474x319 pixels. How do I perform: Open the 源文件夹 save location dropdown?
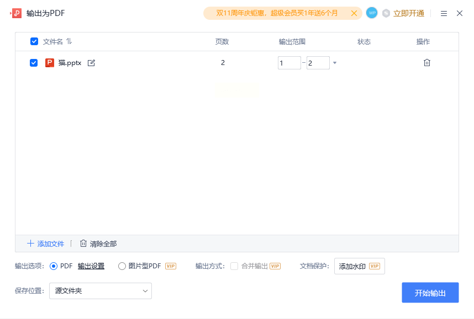point(101,291)
